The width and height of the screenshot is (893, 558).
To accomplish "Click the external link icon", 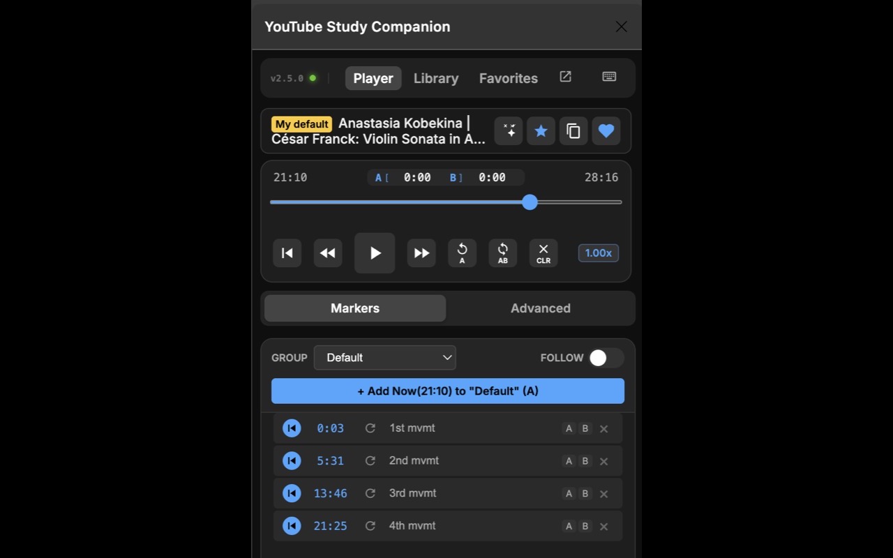I will pos(565,77).
